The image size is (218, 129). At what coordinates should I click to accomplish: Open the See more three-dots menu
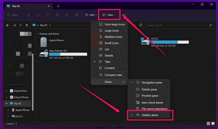tap(124, 15)
